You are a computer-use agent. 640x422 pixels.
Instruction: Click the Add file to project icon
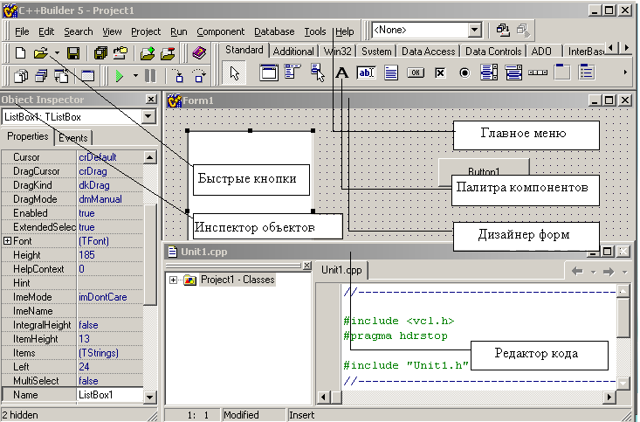(x=148, y=53)
